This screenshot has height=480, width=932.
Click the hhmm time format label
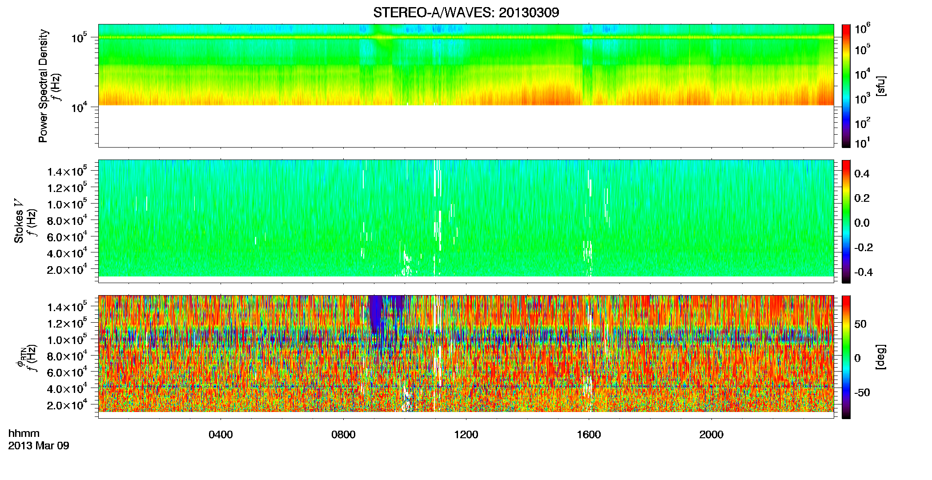click(x=24, y=434)
